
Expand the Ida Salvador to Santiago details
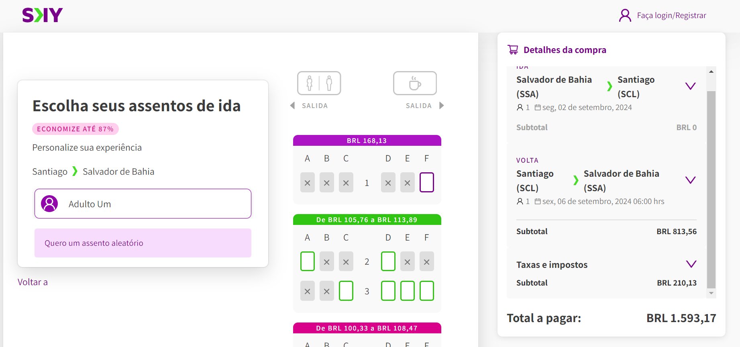[x=690, y=86]
